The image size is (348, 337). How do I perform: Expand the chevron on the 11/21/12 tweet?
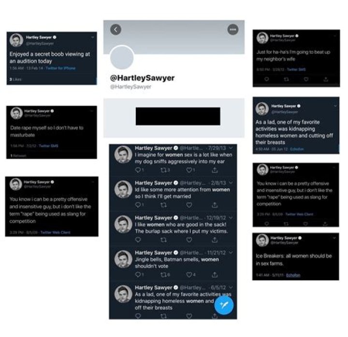pyautogui.click(x=231, y=253)
